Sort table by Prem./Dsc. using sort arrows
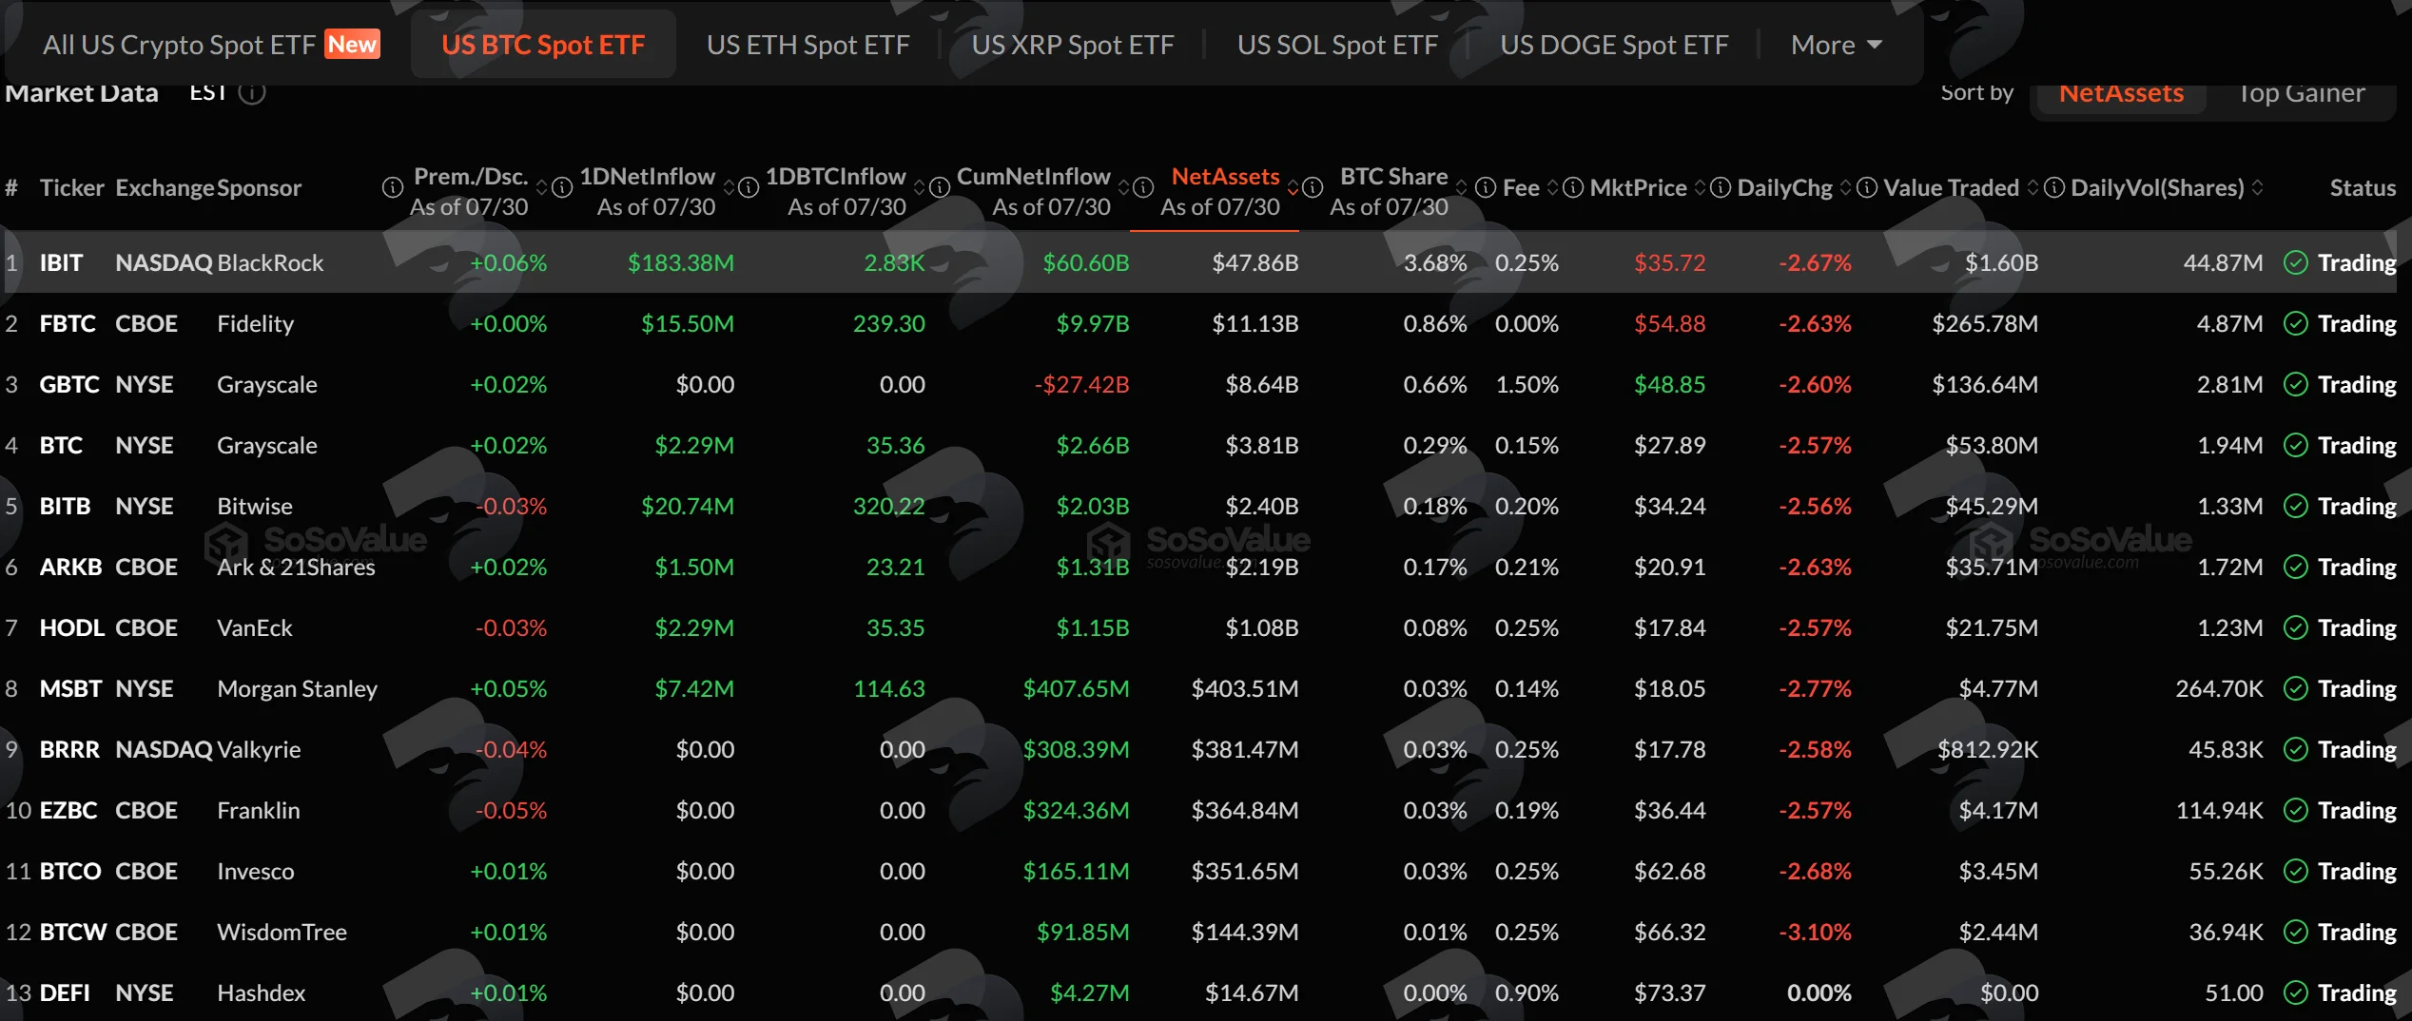Screen dimensions: 2412x1021 tap(541, 187)
